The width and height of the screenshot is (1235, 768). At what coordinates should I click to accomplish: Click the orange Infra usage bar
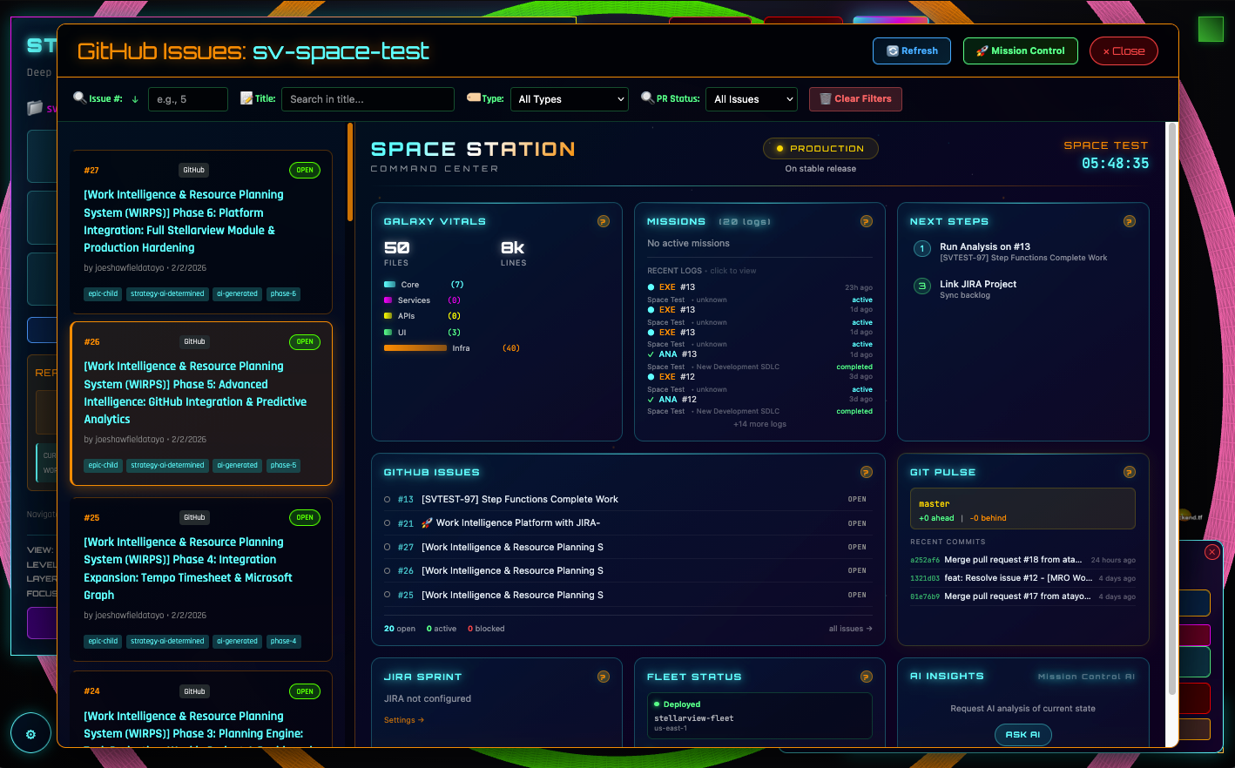[415, 347]
